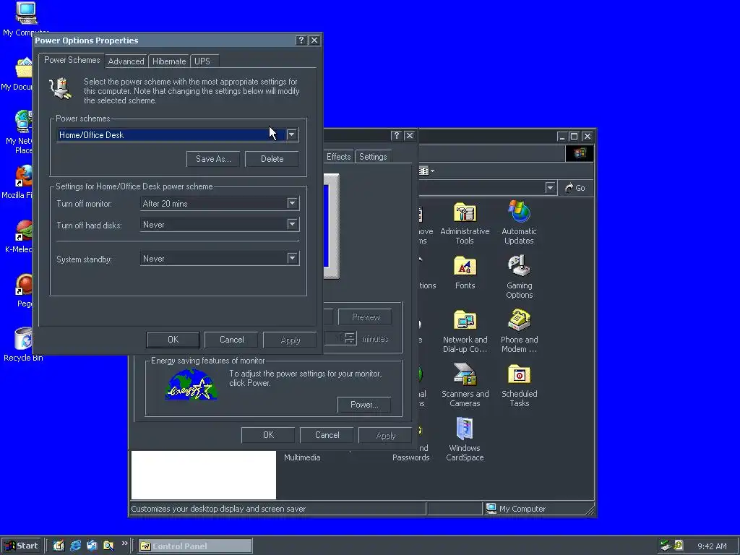Click the network tray icon
Screen dimensions: 740x555
coord(666,546)
